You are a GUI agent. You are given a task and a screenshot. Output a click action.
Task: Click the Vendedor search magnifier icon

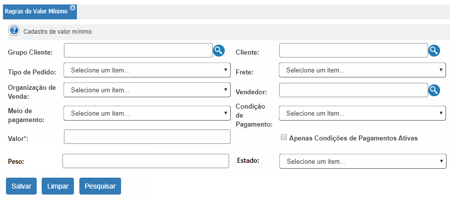click(x=434, y=90)
